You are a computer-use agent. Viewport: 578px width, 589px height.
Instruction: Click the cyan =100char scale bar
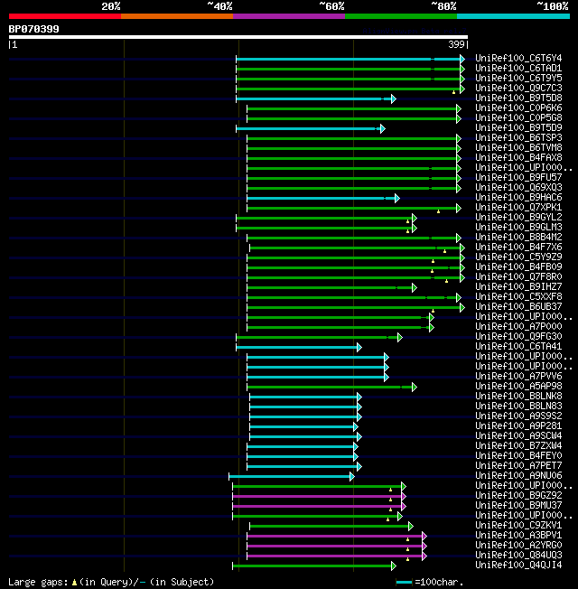404,583
